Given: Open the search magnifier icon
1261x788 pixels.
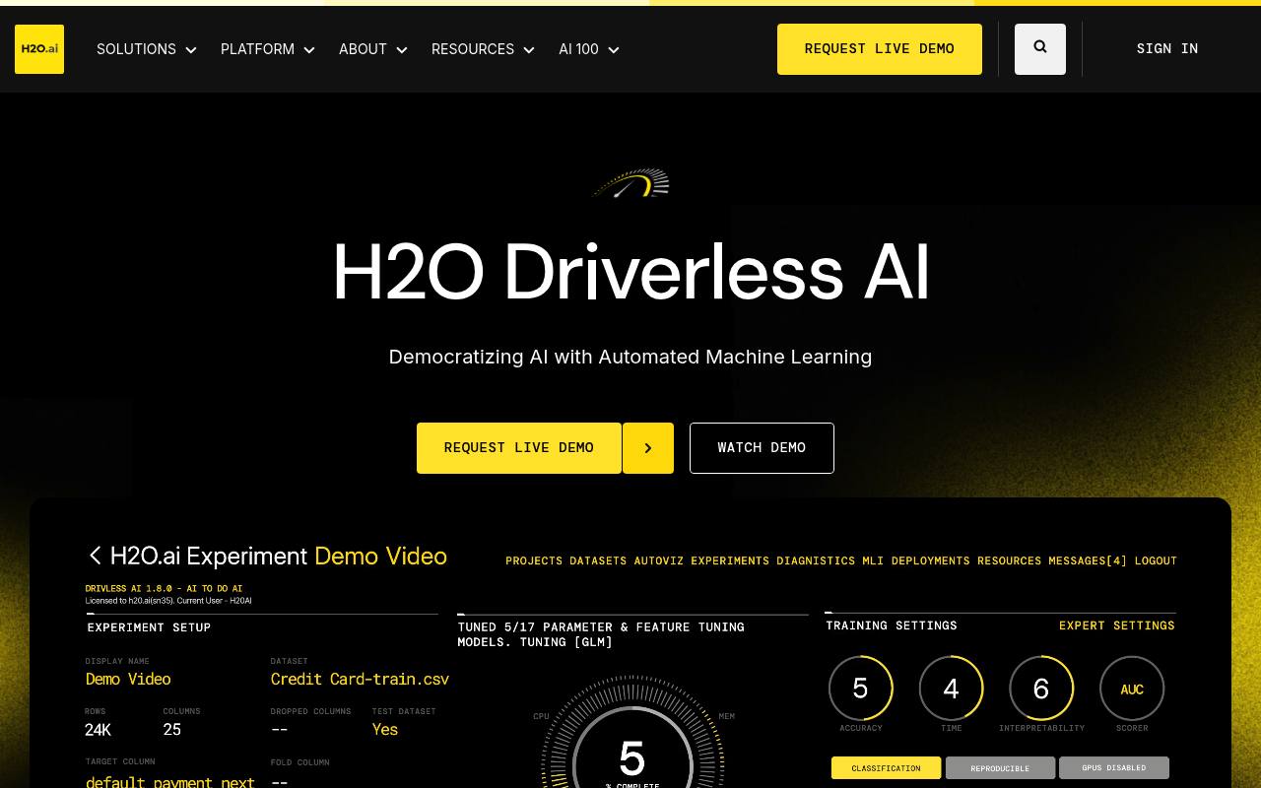Looking at the screenshot, I should 1040,48.
